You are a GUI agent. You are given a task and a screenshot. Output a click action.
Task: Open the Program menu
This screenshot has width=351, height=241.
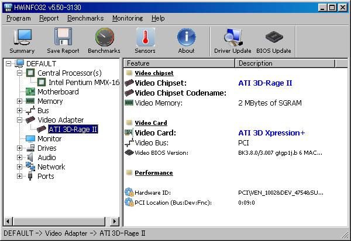tap(19, 18)
